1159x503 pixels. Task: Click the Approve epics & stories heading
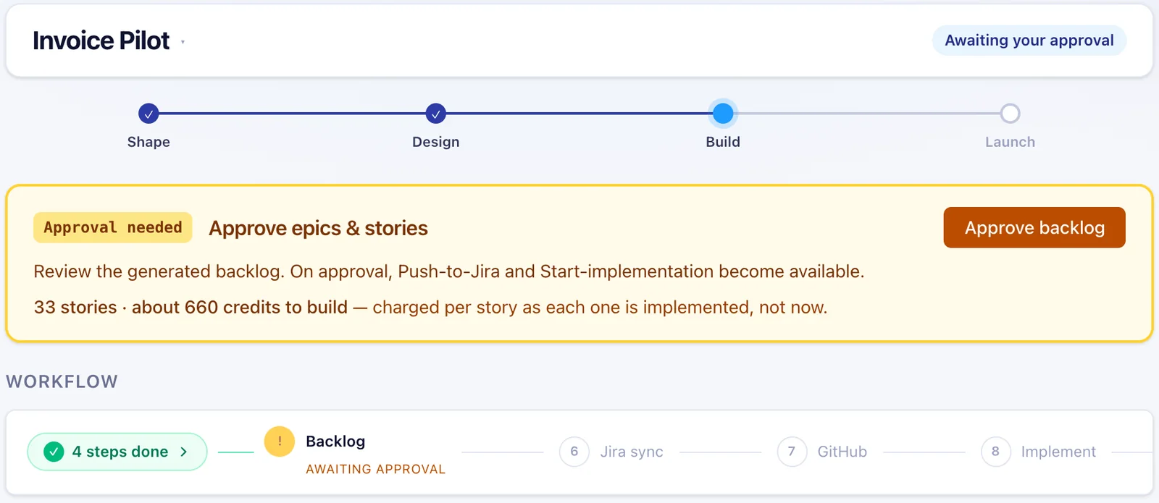[318, 228]
